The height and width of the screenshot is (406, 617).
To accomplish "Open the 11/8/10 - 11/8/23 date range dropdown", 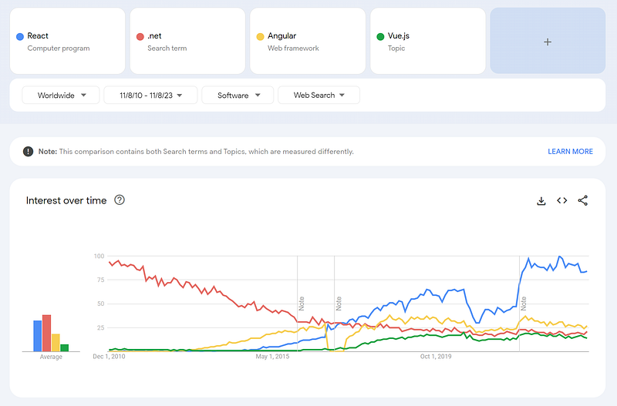I will point(150,95).
